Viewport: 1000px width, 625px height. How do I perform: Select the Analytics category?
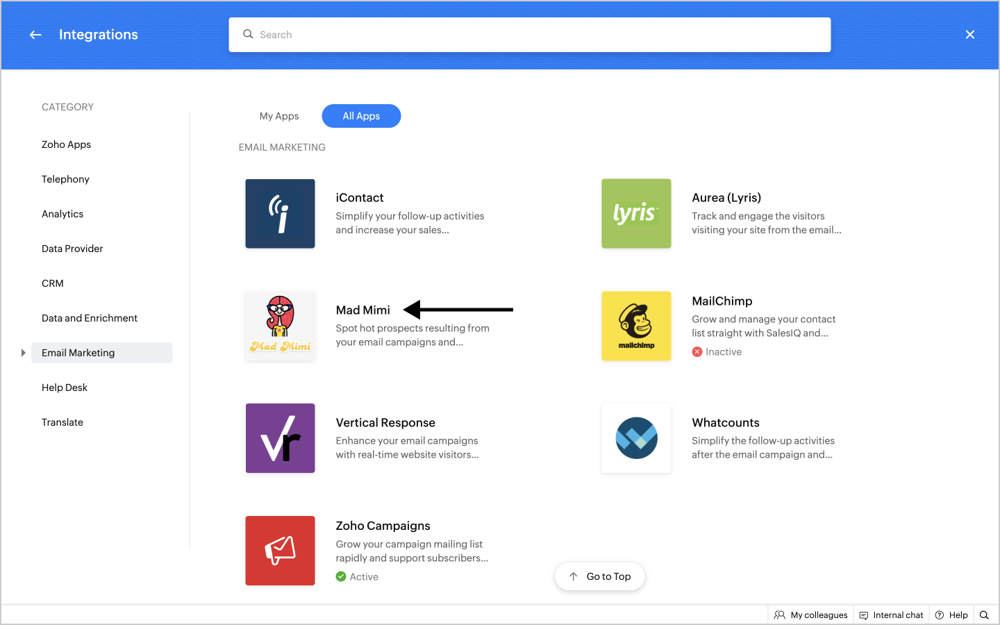pos(62,214)
